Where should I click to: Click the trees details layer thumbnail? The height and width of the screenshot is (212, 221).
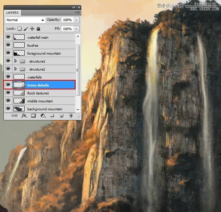pos(19,85)
